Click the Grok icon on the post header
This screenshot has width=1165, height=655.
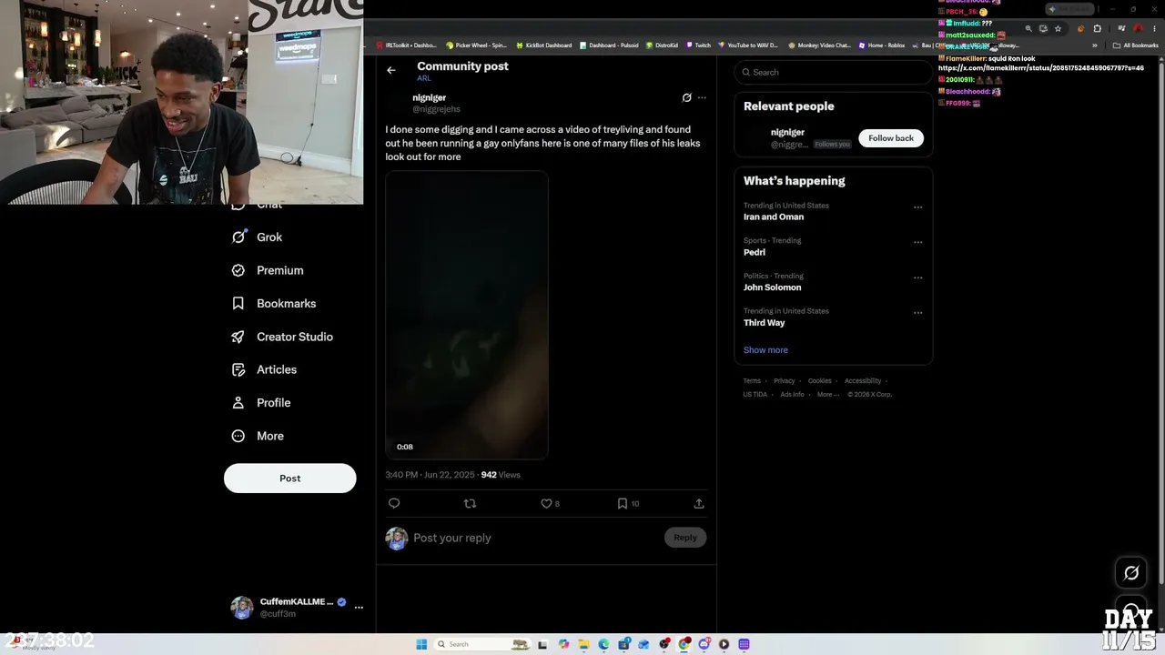point(687,97)
